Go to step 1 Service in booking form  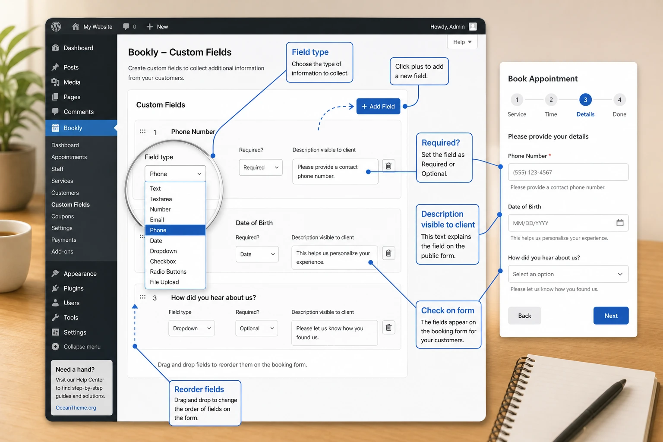click(x=517, y=100)
